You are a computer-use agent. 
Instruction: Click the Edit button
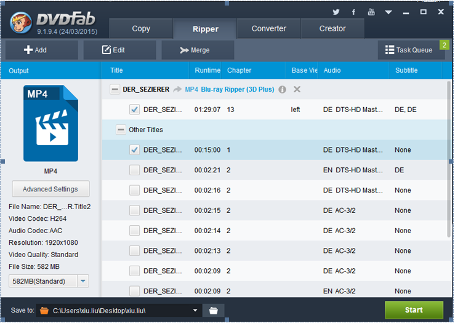pos(119,50)
